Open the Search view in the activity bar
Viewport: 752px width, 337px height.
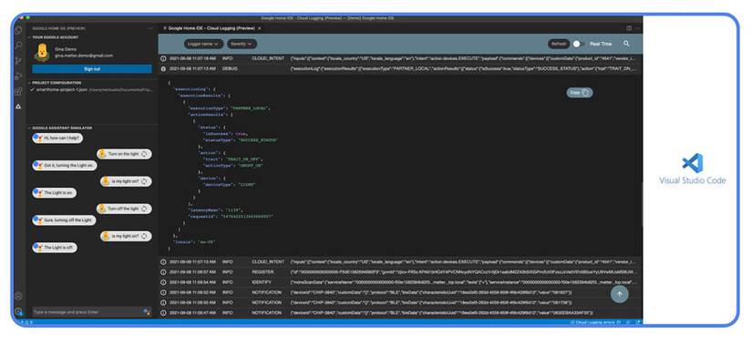click(x=19, y=46)
